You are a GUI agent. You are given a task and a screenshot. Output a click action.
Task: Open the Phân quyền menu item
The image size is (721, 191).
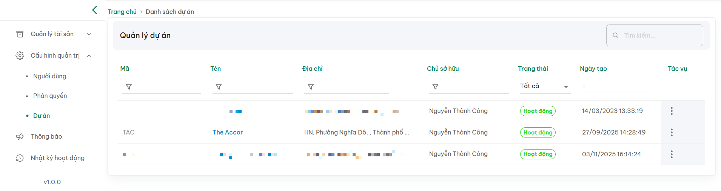tap(50, 96)
